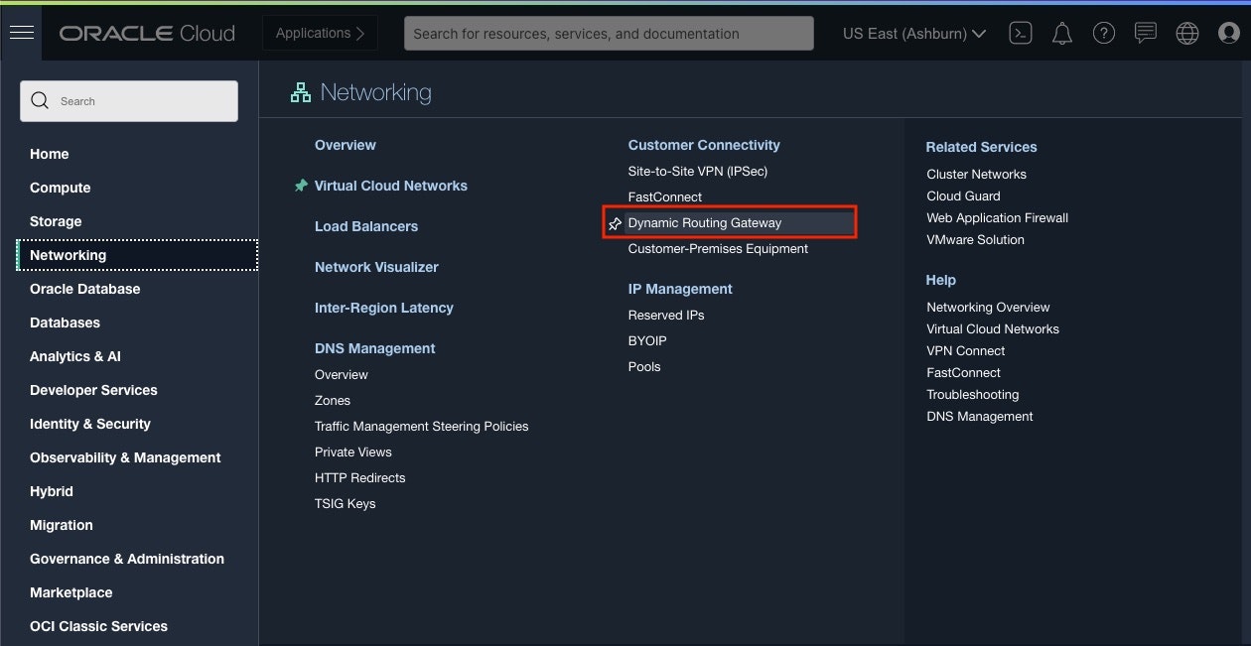Open Site-to-Site VPN (IPSec)
The height and width of the screenshot is (646, 1251).
[698, 171]
